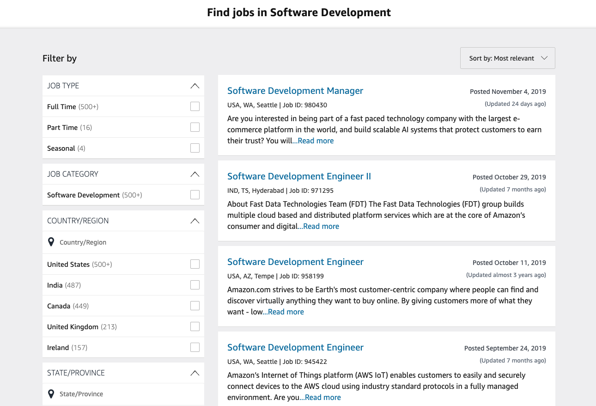Enable the Part Time checkbox
Screen dimensions: 596x406
pos(195,128)
